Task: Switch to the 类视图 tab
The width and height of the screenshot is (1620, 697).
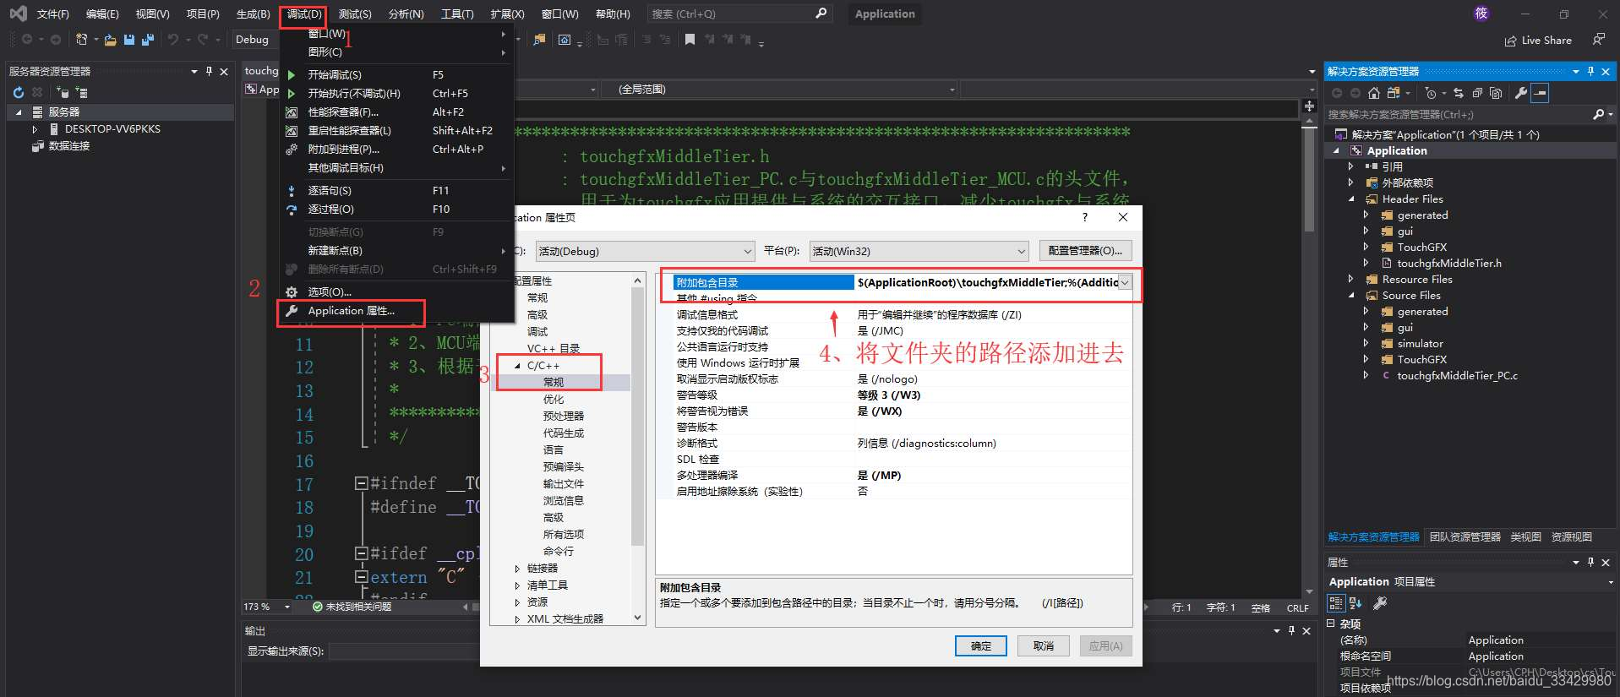Action: pos(1525,536)
